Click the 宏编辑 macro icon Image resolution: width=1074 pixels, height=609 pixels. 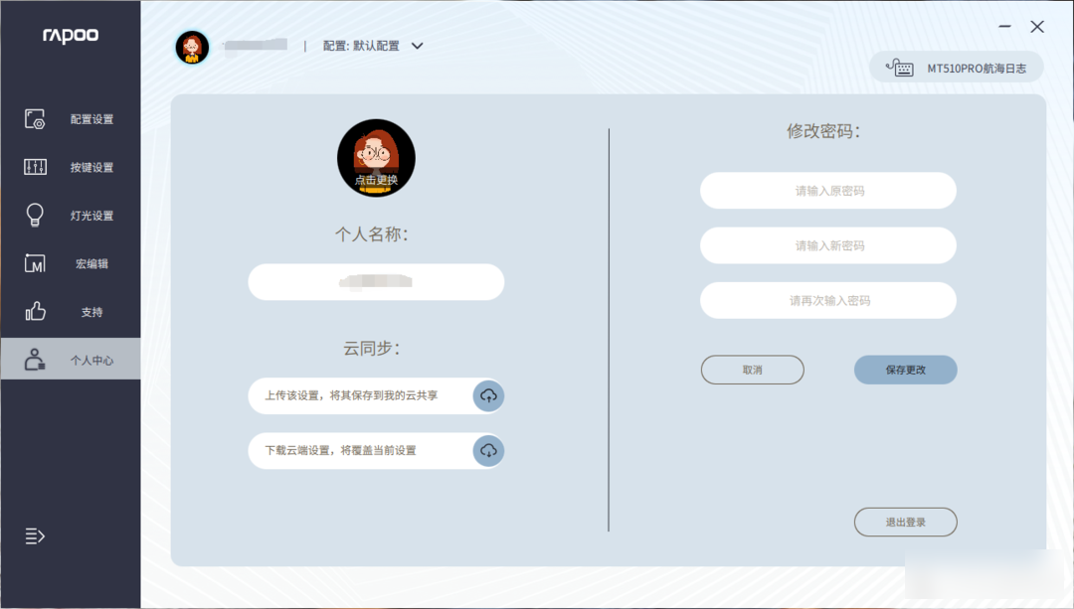pos(35,262)
